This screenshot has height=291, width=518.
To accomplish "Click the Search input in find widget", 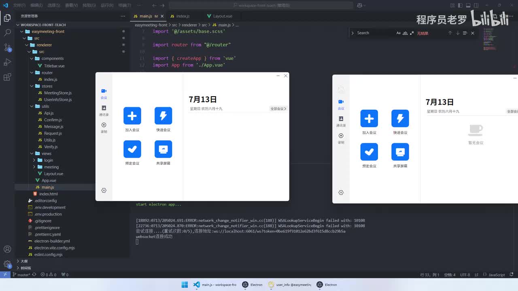I will point(375,33).
